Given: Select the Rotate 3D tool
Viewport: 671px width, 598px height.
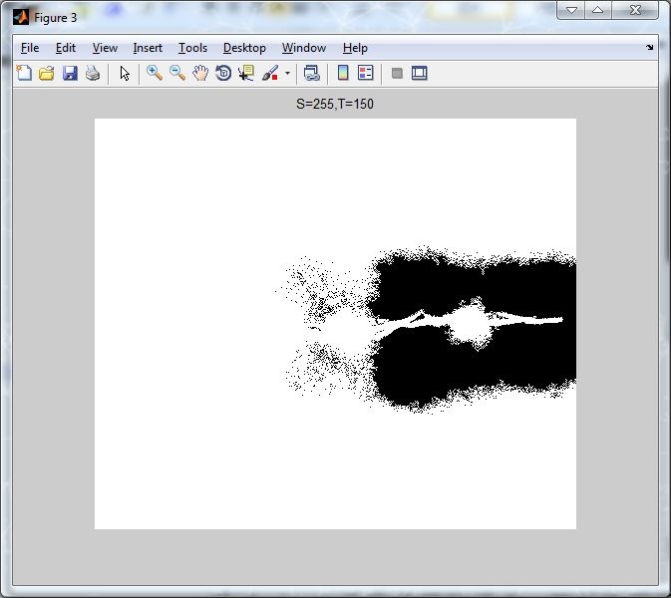Looking at the screenshot, I should pos(223,73).
